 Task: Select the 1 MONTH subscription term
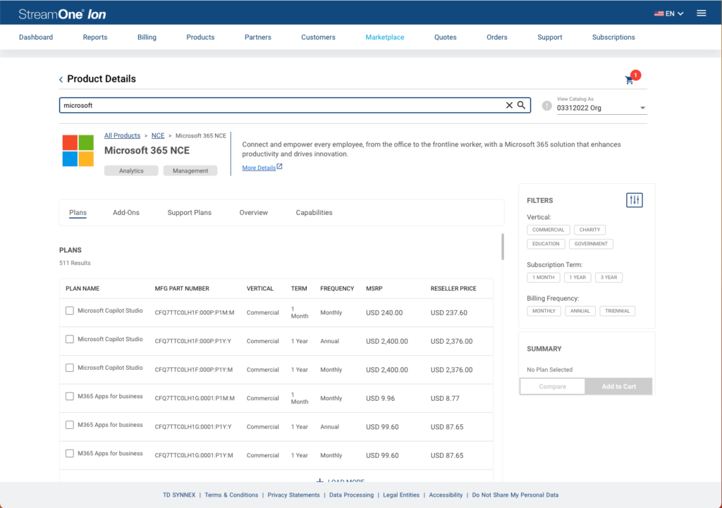(x=544, y=278)
